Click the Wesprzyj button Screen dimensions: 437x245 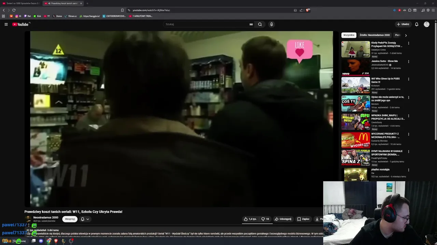(70, 219)
